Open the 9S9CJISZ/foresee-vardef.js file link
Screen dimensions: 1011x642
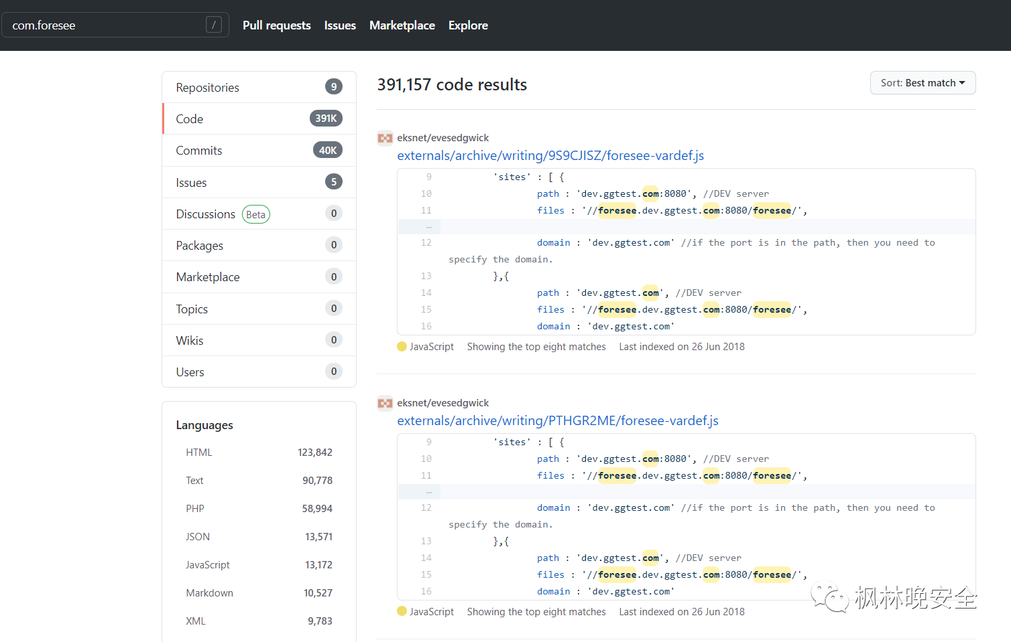click(550, 156)
